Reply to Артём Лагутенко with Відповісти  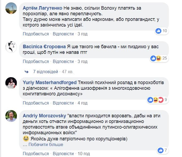click(x=63, y=34)
